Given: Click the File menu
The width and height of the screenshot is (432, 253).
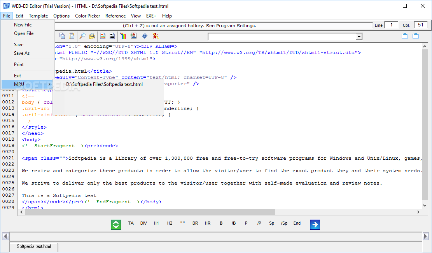Looking at the screenshot, I should (7, 16).
